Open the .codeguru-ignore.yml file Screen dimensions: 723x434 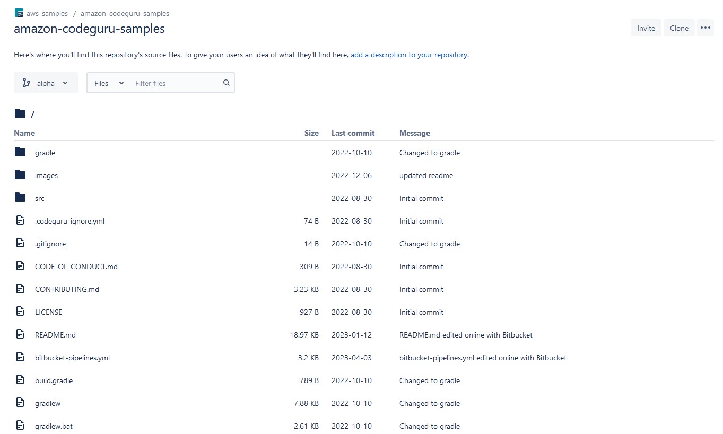click(69, 221)
